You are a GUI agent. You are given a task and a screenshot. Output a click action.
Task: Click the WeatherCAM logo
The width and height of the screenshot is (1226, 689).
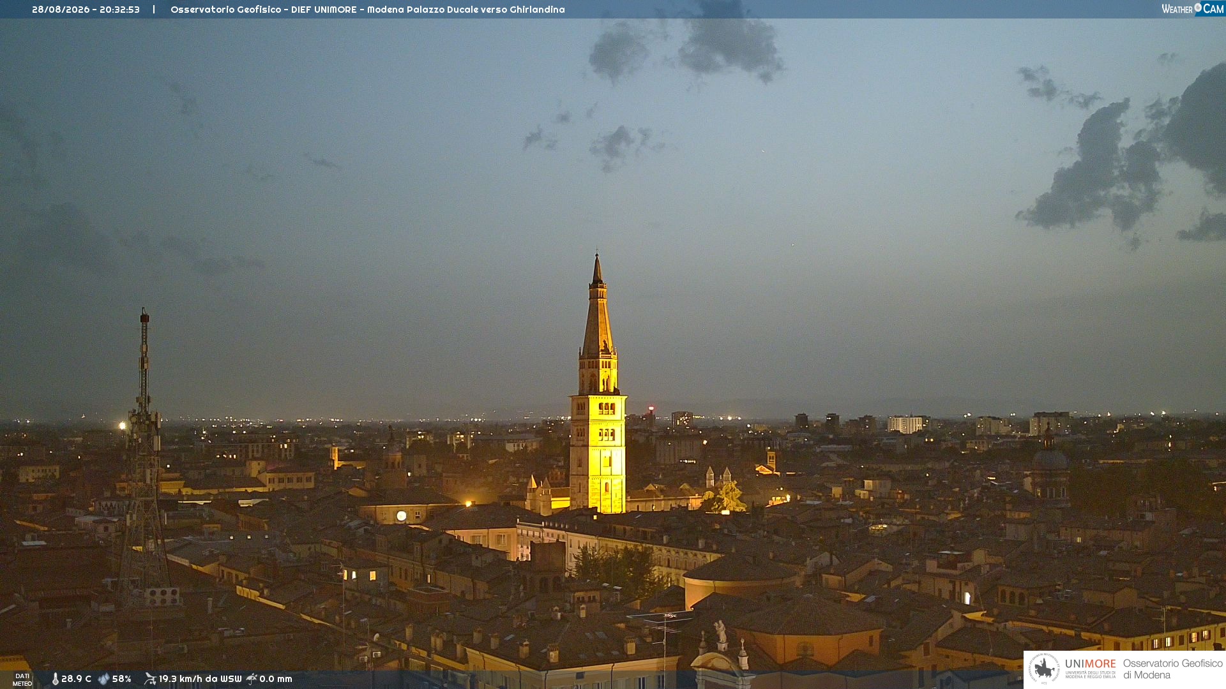tap(1193, 9)
